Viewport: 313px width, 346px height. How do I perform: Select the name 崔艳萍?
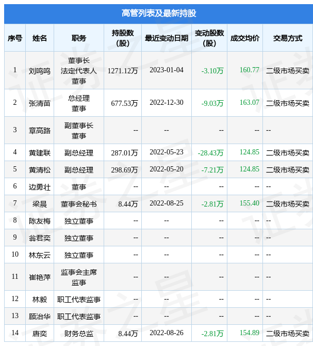point(40,277)
